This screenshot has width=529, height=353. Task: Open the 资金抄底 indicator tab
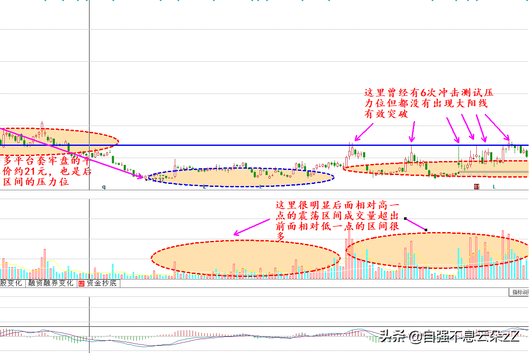coord(101,283)
